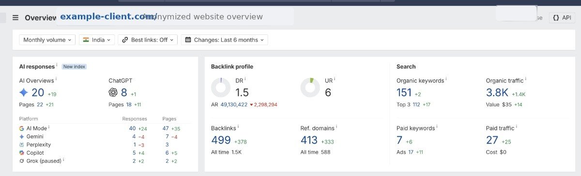The width and height of the screenshot is (581, 176).
Task: Open Paid traffic value 27
Action: 492,141
